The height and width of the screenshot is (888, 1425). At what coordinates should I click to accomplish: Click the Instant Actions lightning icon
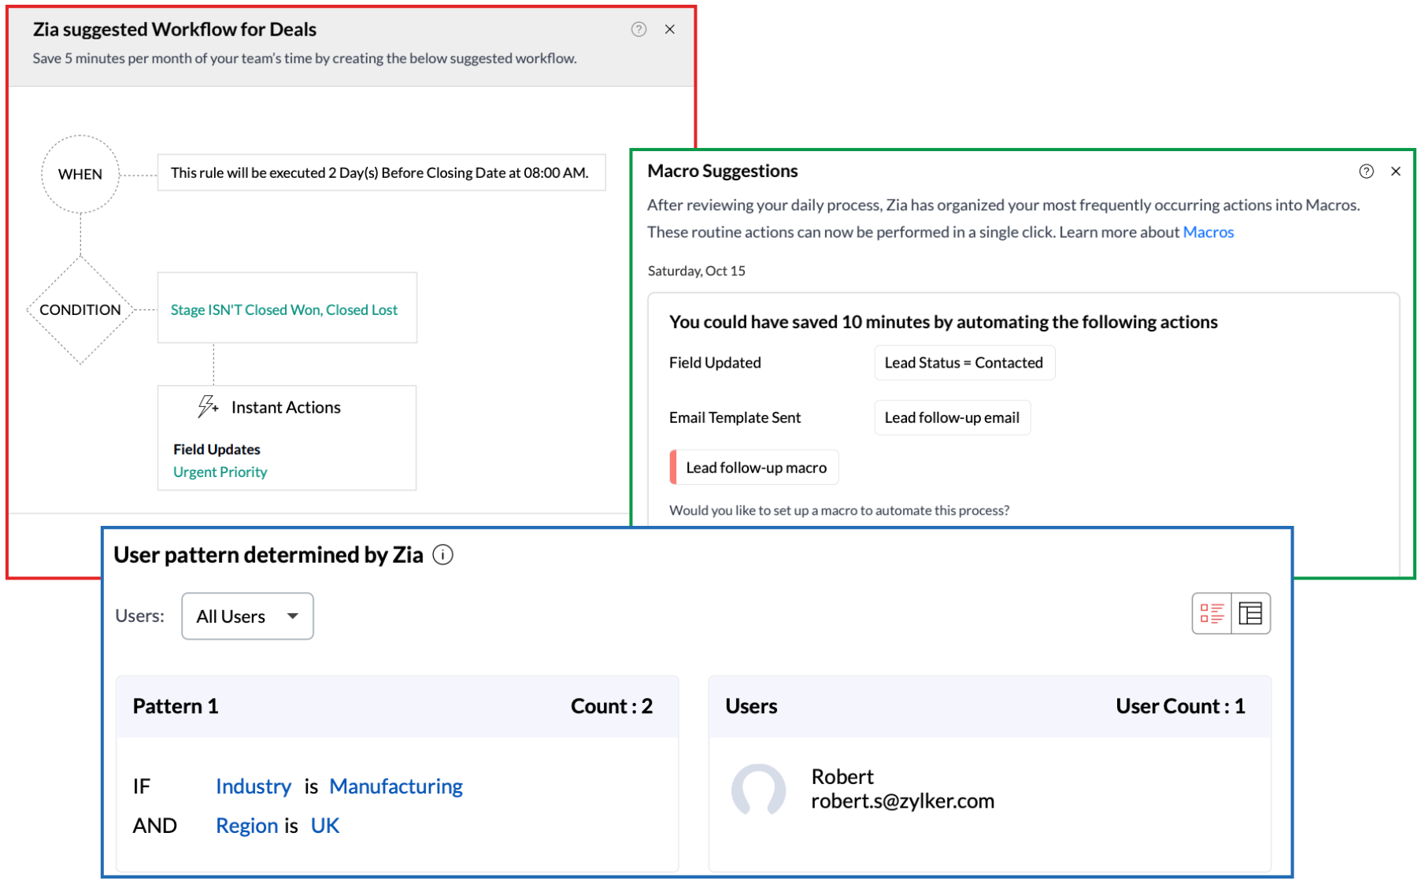[x=206, y=407]
